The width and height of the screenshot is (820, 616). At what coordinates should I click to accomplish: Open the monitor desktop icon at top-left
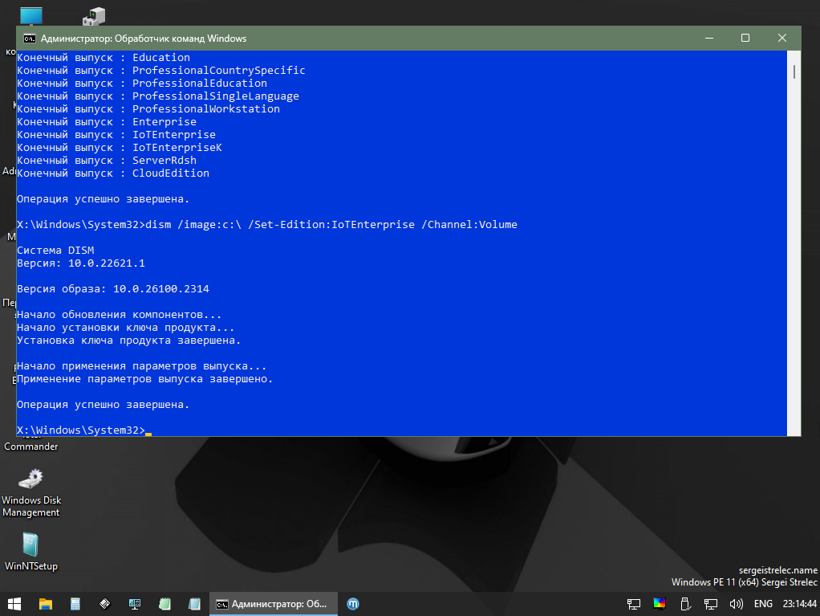[x=30, y=16]
